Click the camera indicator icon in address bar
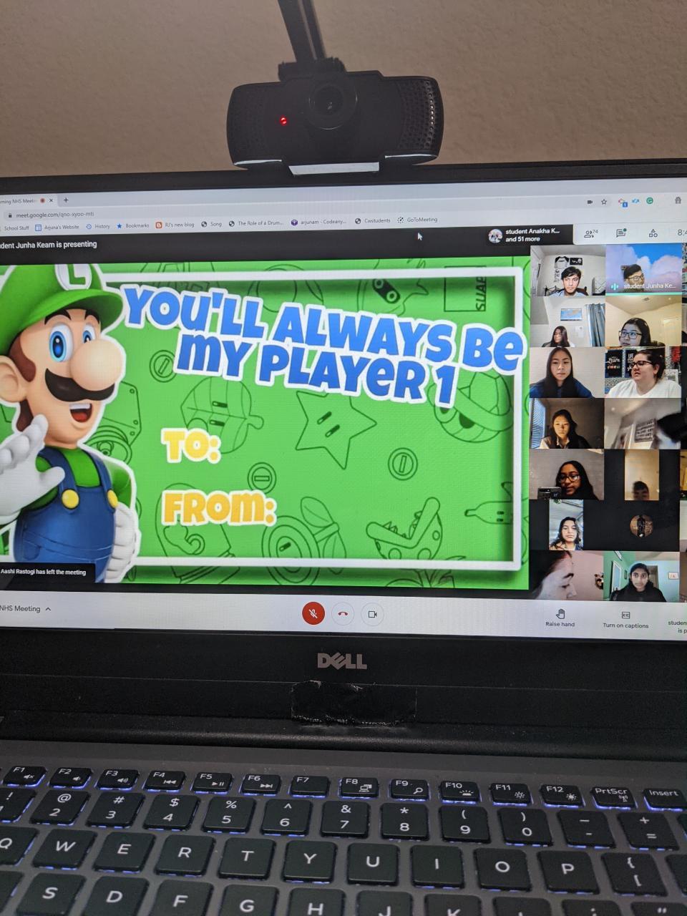 (590, 202)
